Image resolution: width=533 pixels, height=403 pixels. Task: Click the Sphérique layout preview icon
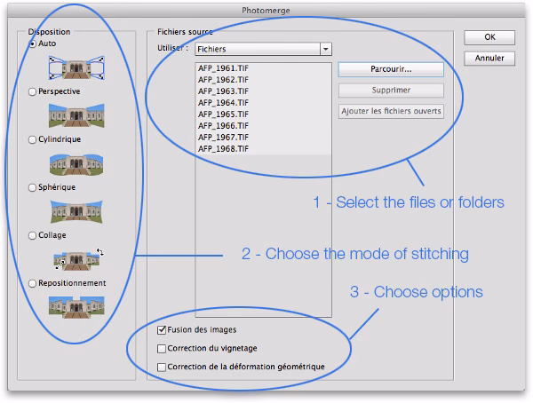point(76,211)
